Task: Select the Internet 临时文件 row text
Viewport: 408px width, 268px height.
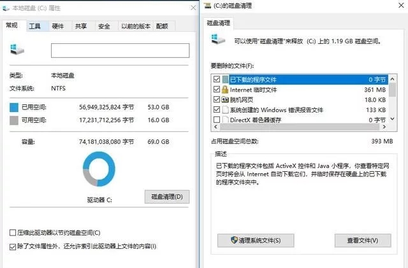Action: pos(254,90)
